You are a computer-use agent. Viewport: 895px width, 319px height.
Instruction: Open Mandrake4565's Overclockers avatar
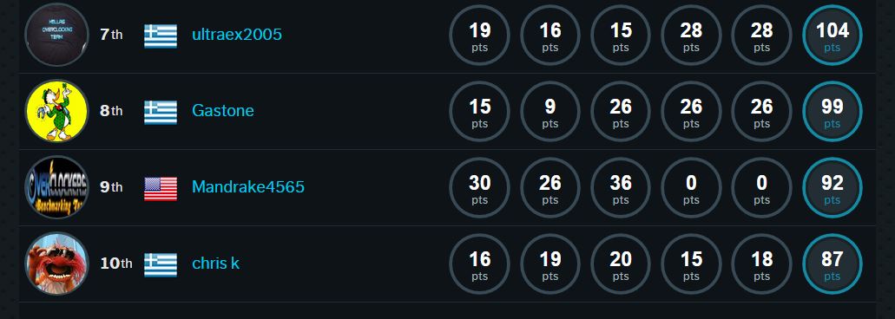pos(56,187)
